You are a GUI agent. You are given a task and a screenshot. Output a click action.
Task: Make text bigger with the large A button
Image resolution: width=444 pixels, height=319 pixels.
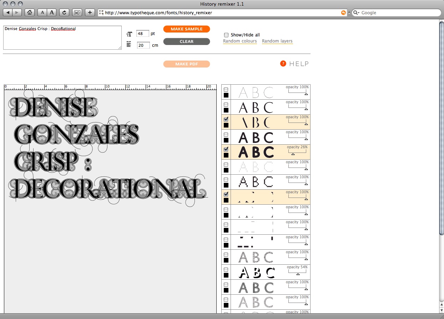point(52,13)
